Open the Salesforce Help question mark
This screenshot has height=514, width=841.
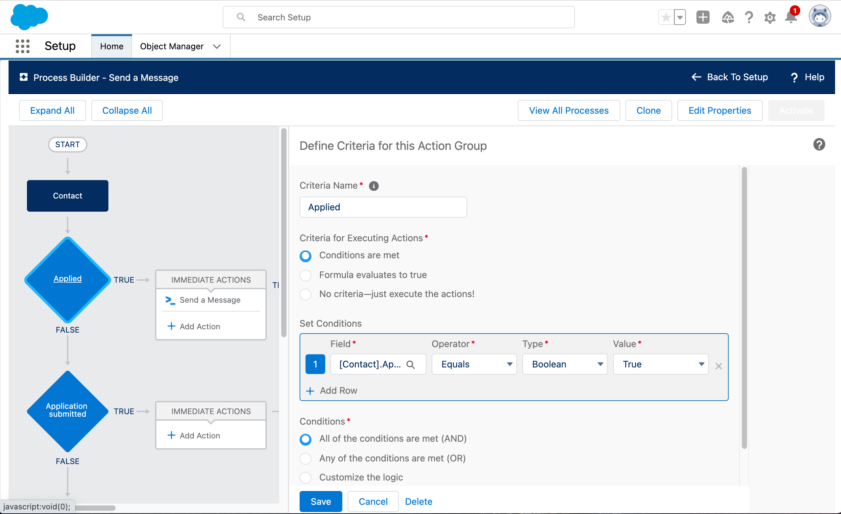pos(749,17)
